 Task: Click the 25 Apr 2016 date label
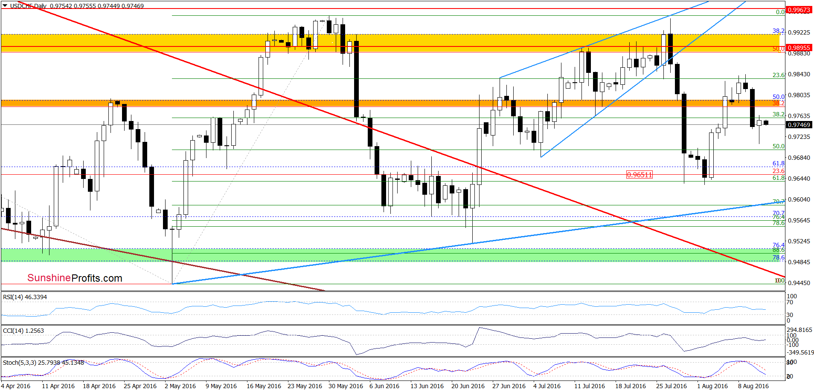pyautogui.click(x=140, y=386)
